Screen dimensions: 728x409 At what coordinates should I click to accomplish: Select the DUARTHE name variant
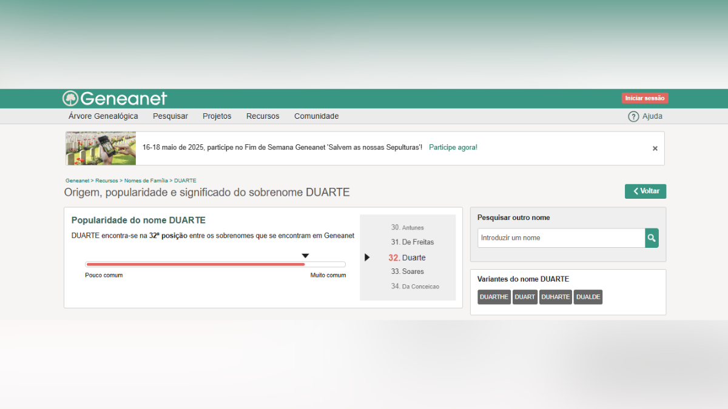(x=494, y=297)
